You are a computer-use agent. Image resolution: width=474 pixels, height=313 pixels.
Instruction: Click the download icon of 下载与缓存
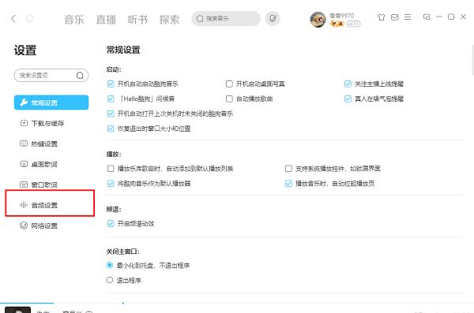[24, 123]
